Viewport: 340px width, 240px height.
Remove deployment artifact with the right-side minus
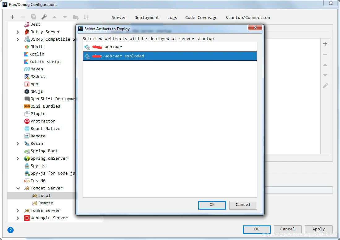(x=325, y=54)
